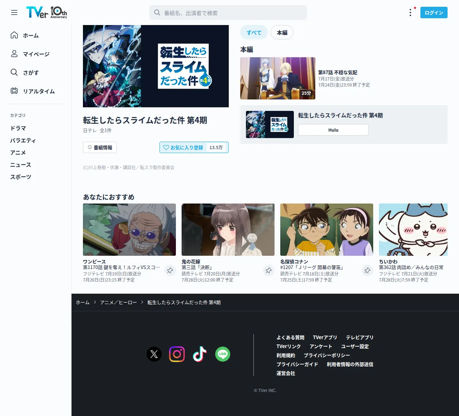This screenshot has height=416, width=459.
Task: Open the TVerアプリ footer link
Action: pos(325,337)
